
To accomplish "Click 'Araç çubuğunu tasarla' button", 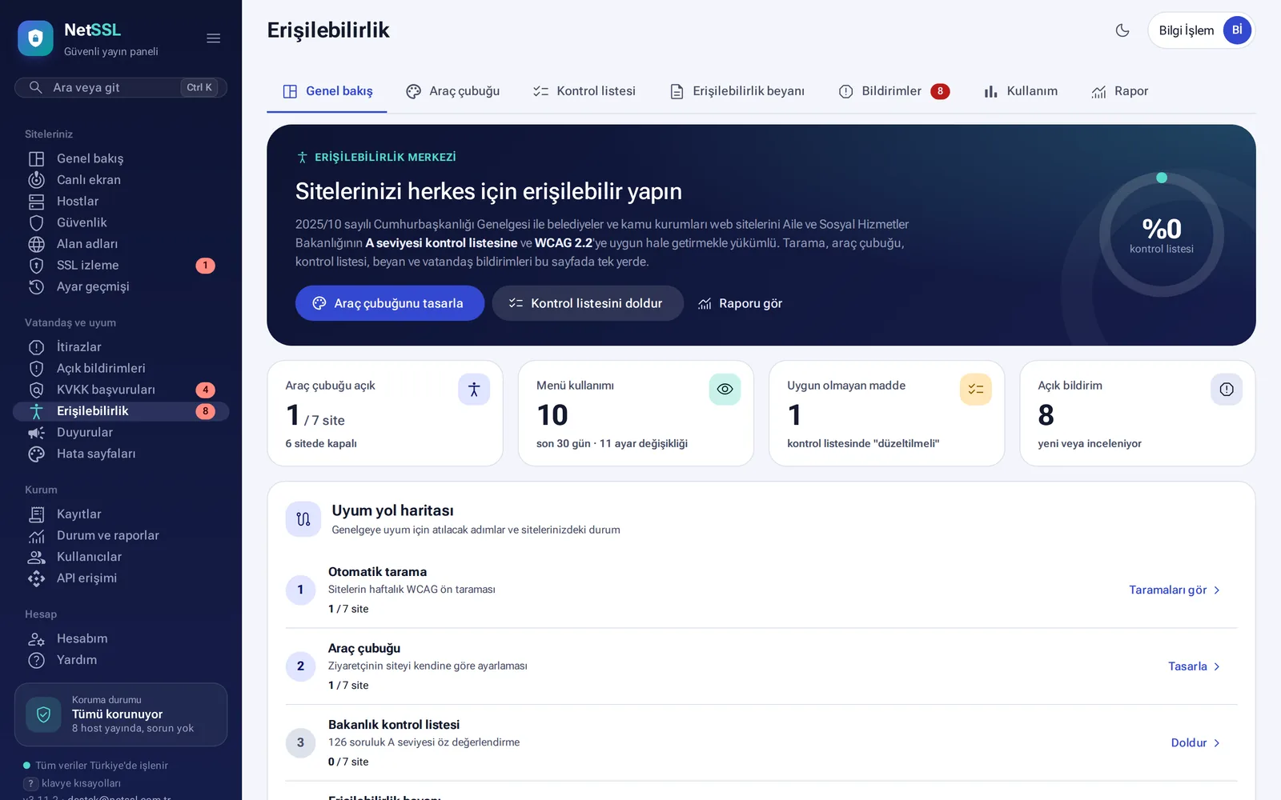I will tap(390, 303).
